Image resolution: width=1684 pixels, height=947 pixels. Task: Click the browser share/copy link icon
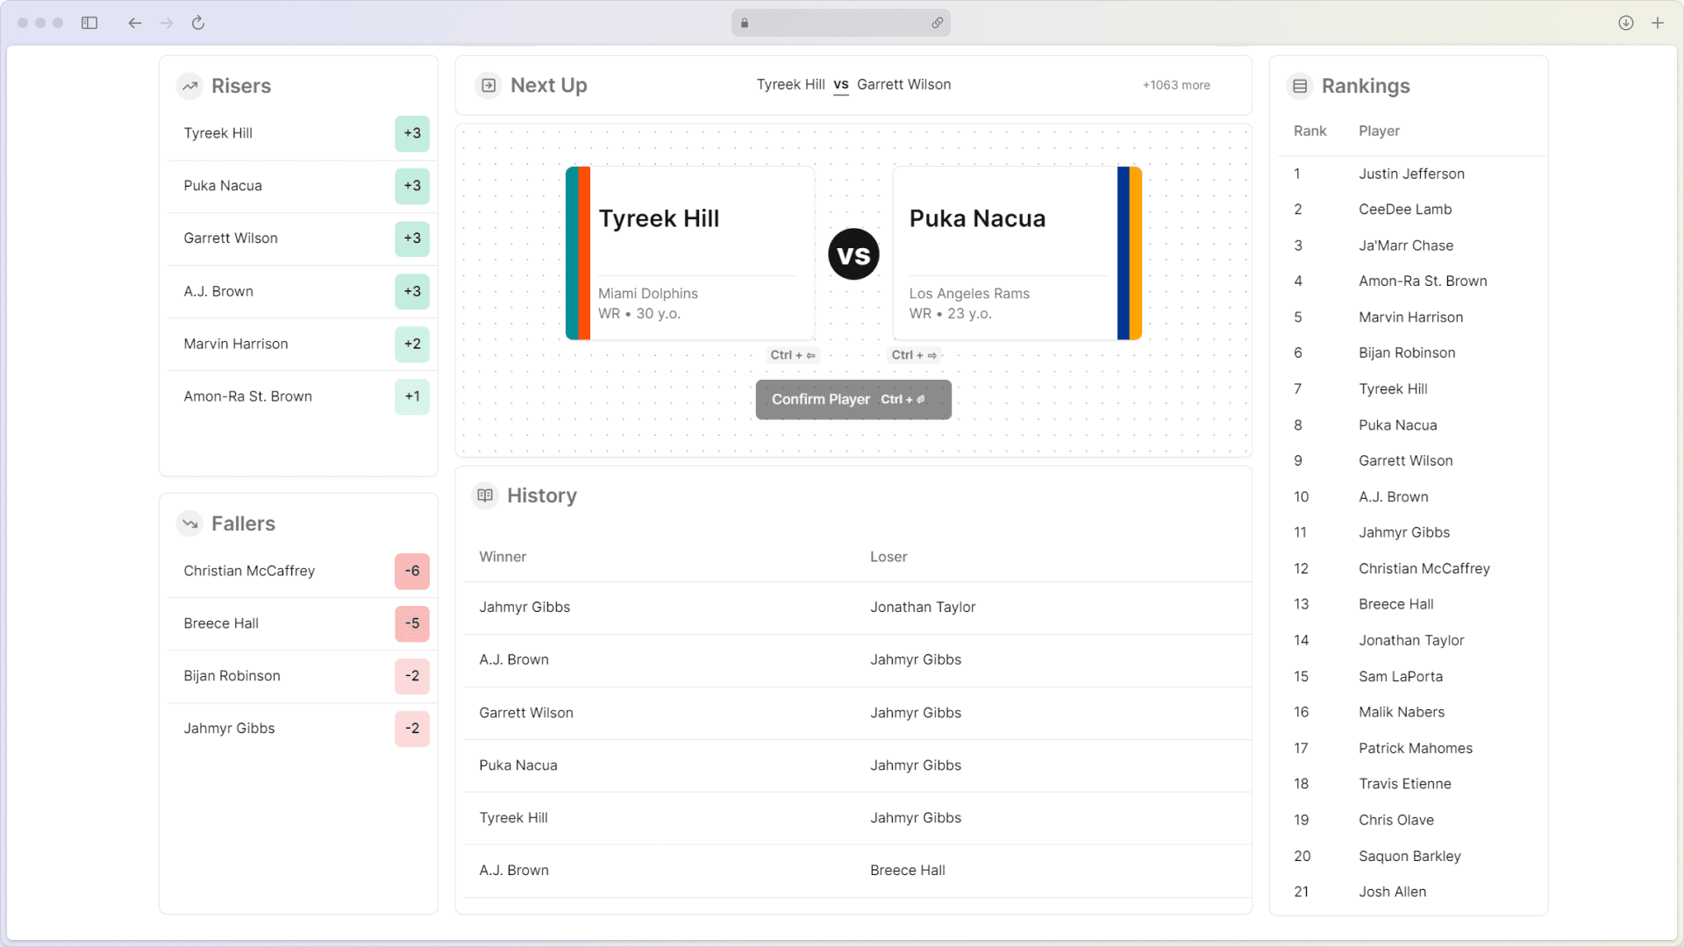pyautogui.click(x=936, y=22)
